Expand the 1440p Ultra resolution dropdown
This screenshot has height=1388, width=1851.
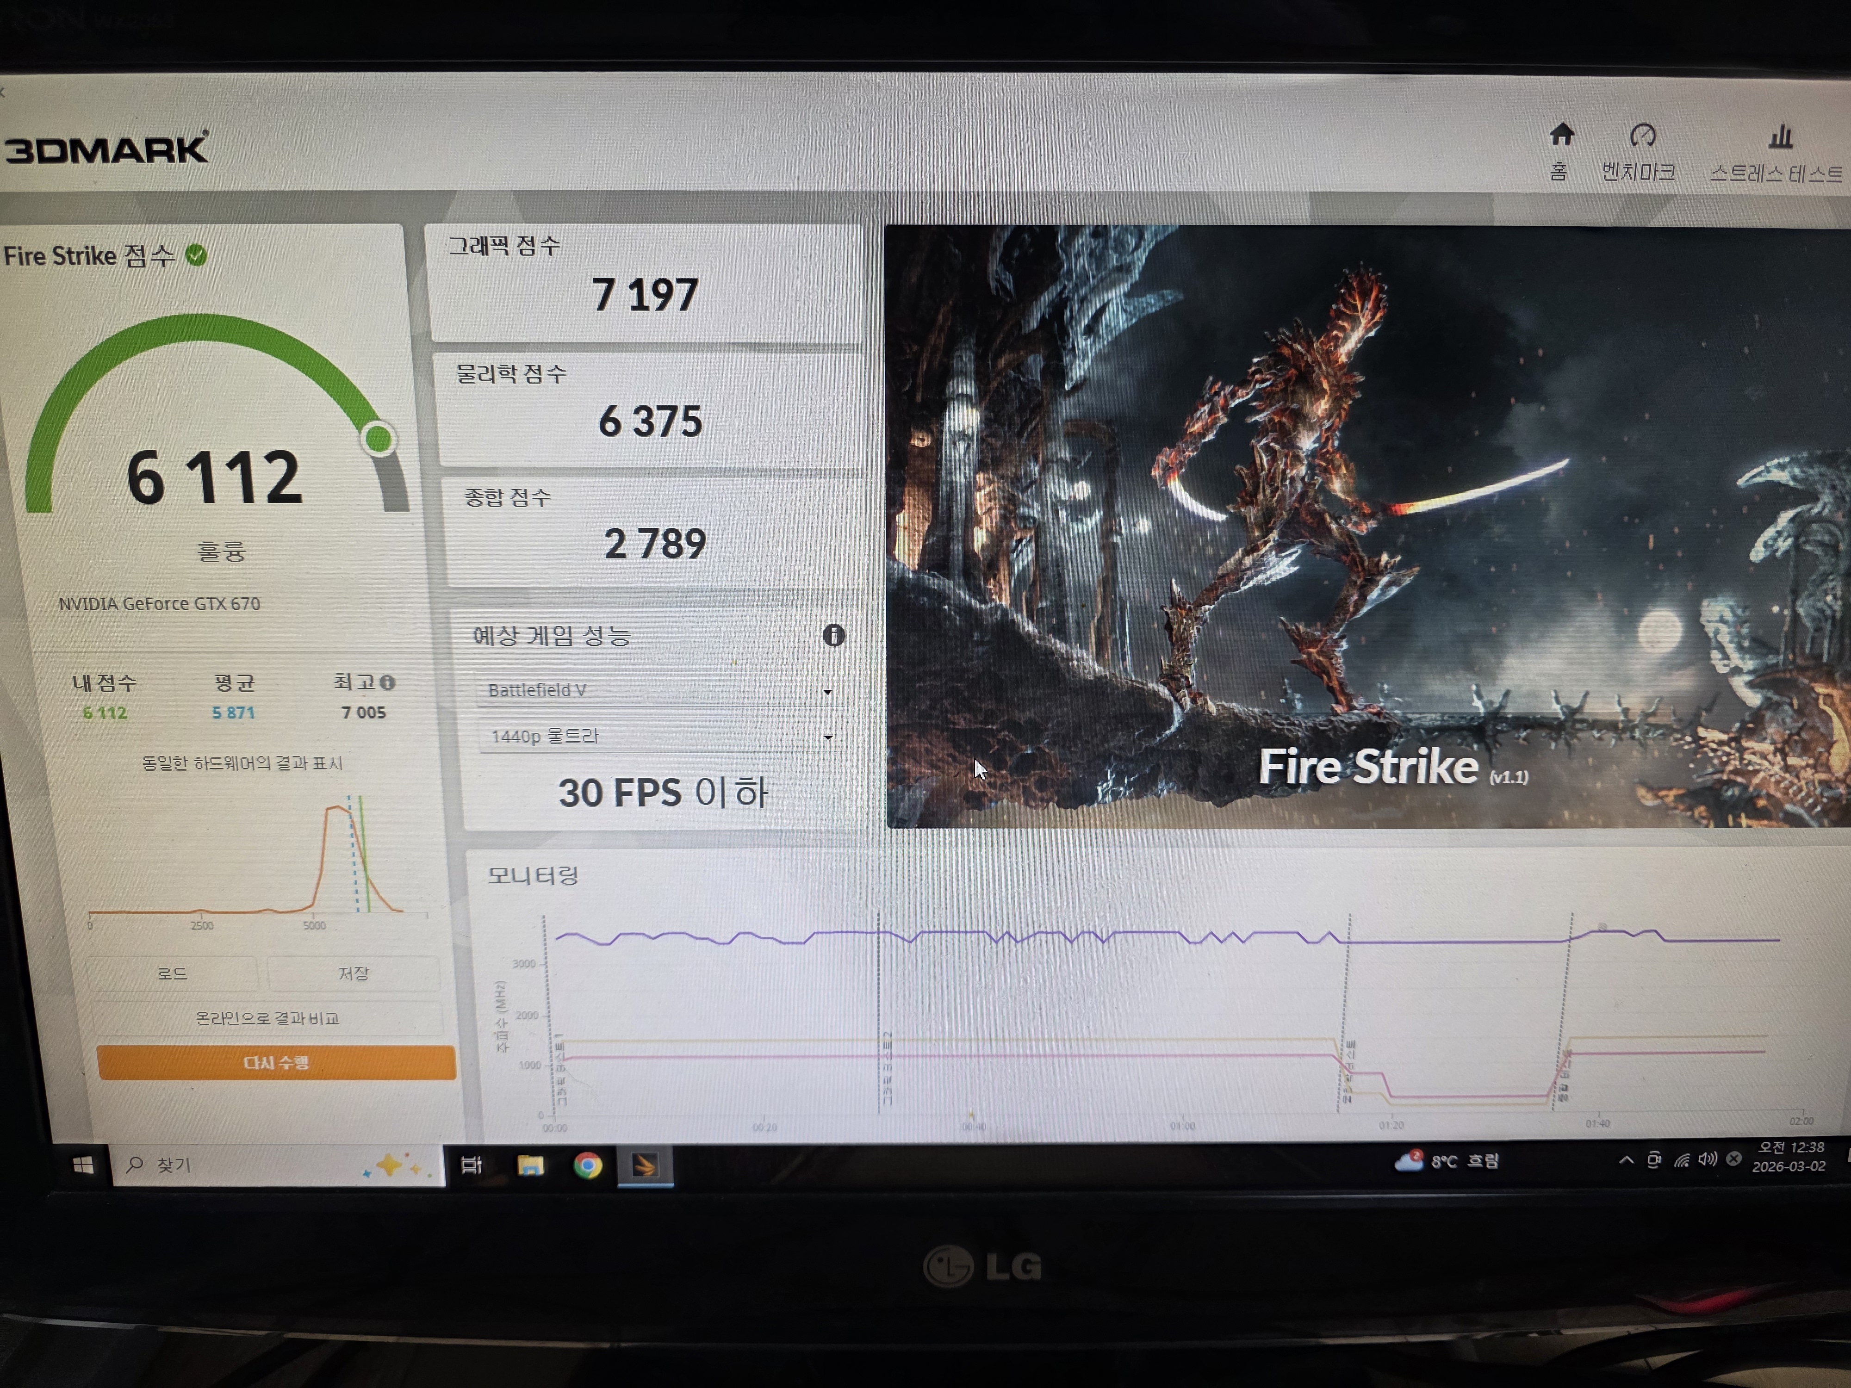coord(661,736)
